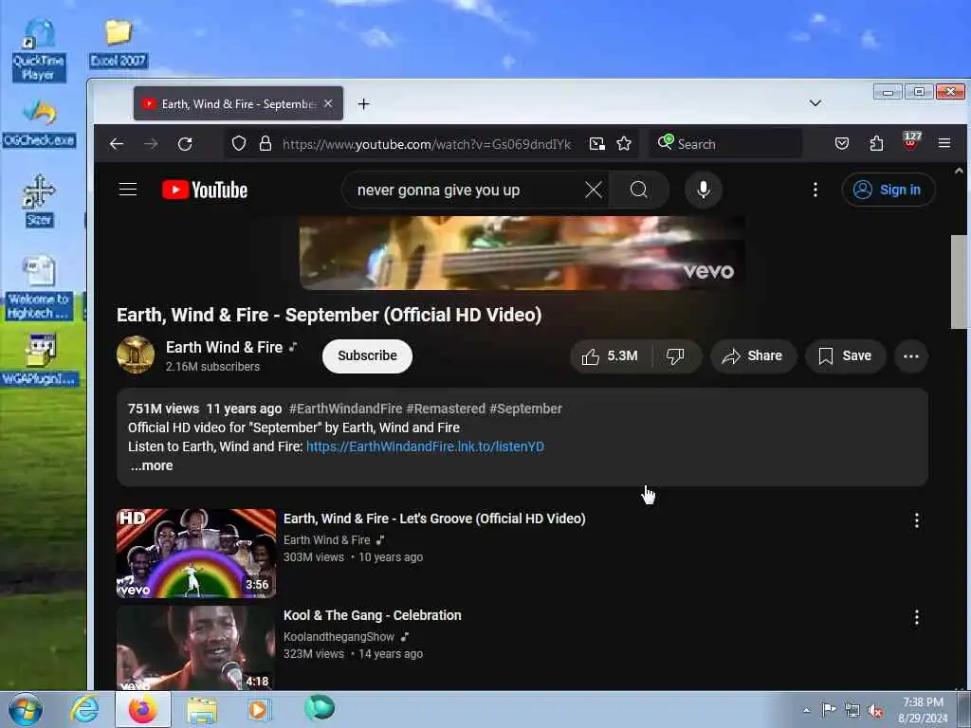The image size is (971, 728).
Task: Click the Firefox taskbar icon
Action: point(143,709)
